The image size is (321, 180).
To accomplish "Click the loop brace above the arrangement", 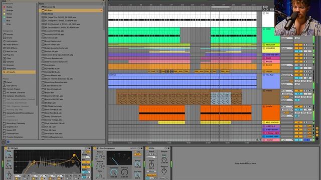I will tap(221, 7).
